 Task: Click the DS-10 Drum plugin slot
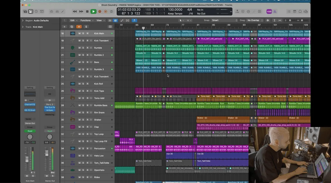coord(30,110)
